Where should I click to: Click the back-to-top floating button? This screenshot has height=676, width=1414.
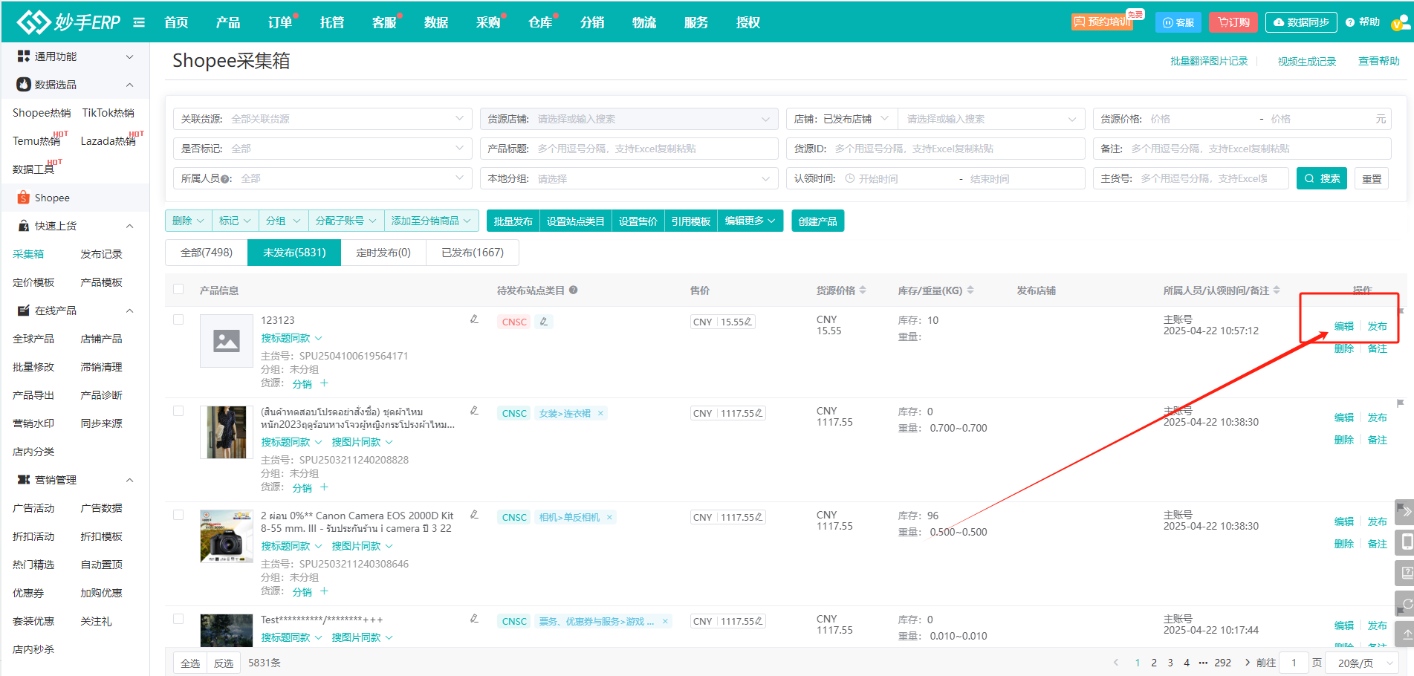click(1406, 634)
